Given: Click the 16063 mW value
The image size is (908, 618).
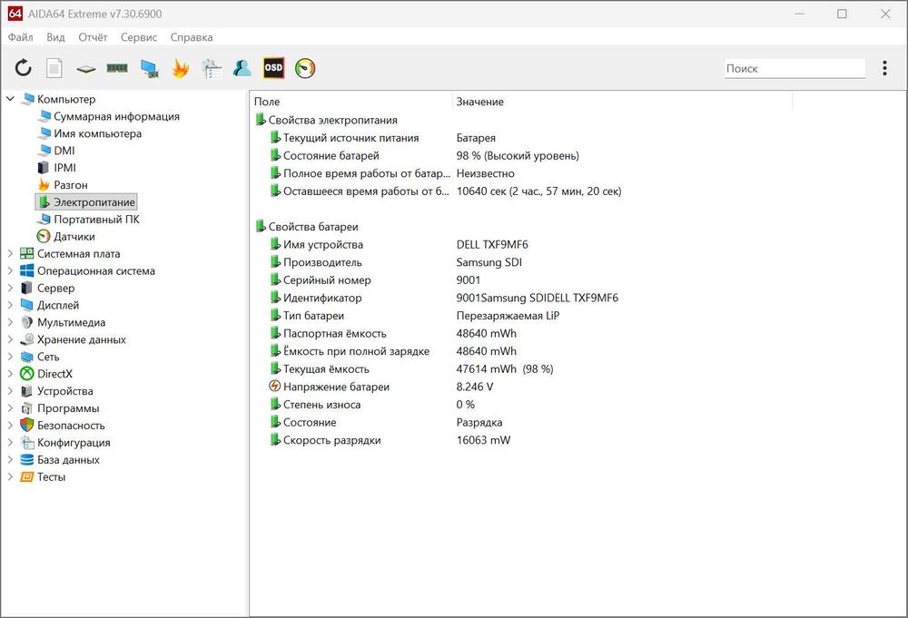Looking at the screenshot, I should (x=484, y=440).
